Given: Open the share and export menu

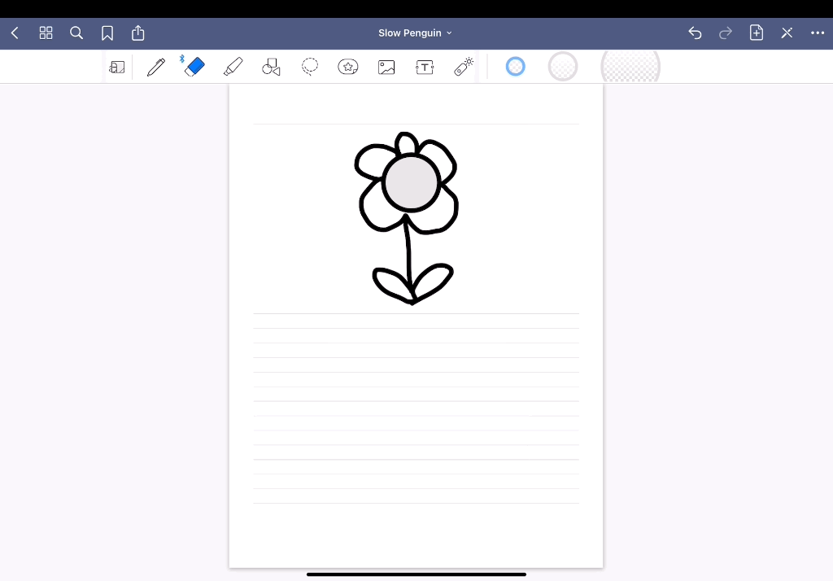Looking at the screenshot, I should click(x=138, y=33).
